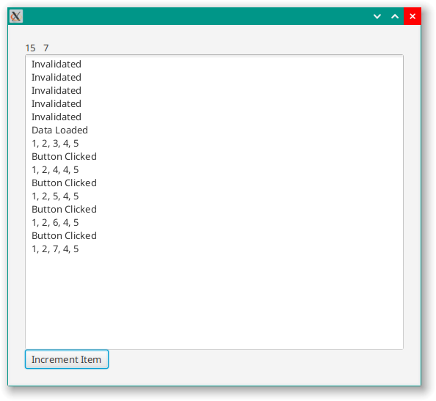Minimize window with down chevron icon
Viewport: 436px width, 401px height.
(377, 16)
